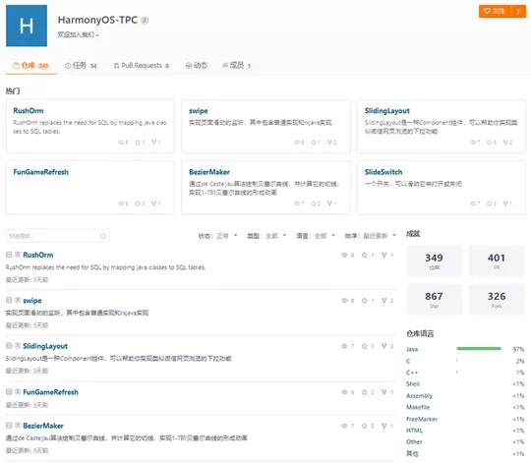The image size is (531, 463).
Task: Click the repo type icon before swipe row
Action: [x=9, y=300]
